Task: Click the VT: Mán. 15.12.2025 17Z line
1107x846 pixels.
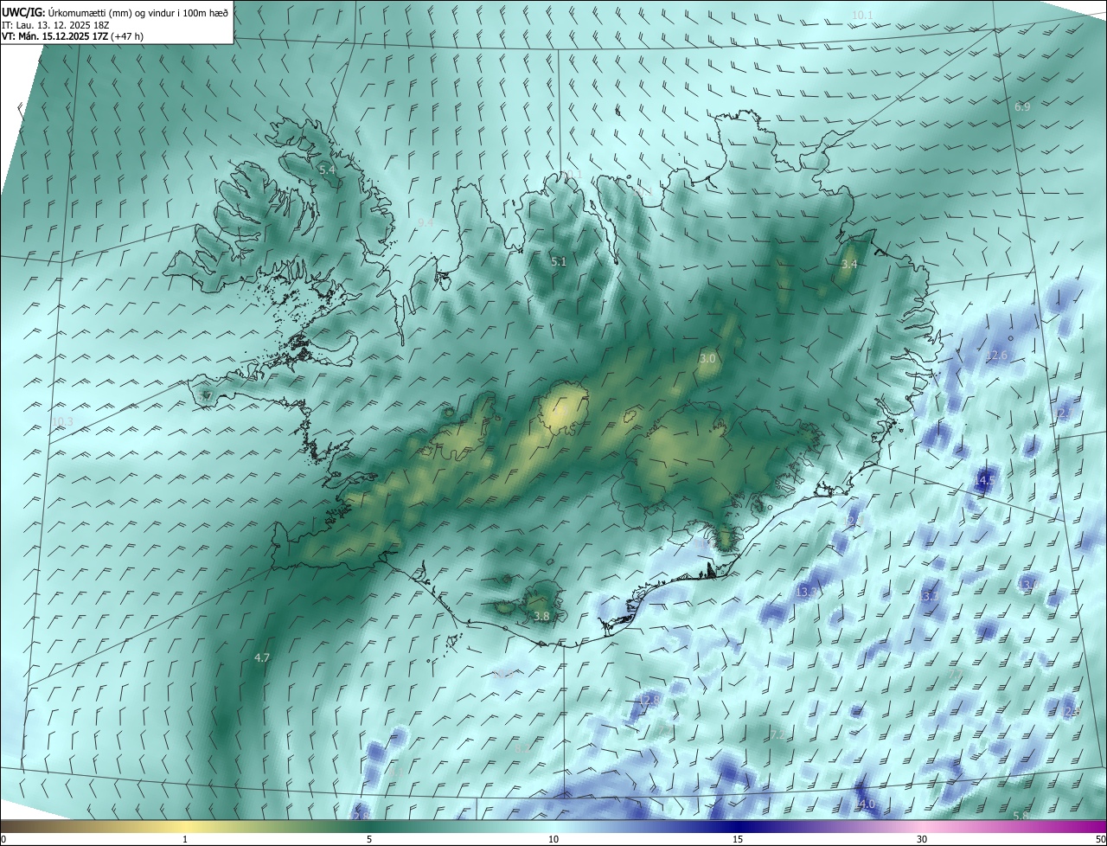Action: click(73, 36)
